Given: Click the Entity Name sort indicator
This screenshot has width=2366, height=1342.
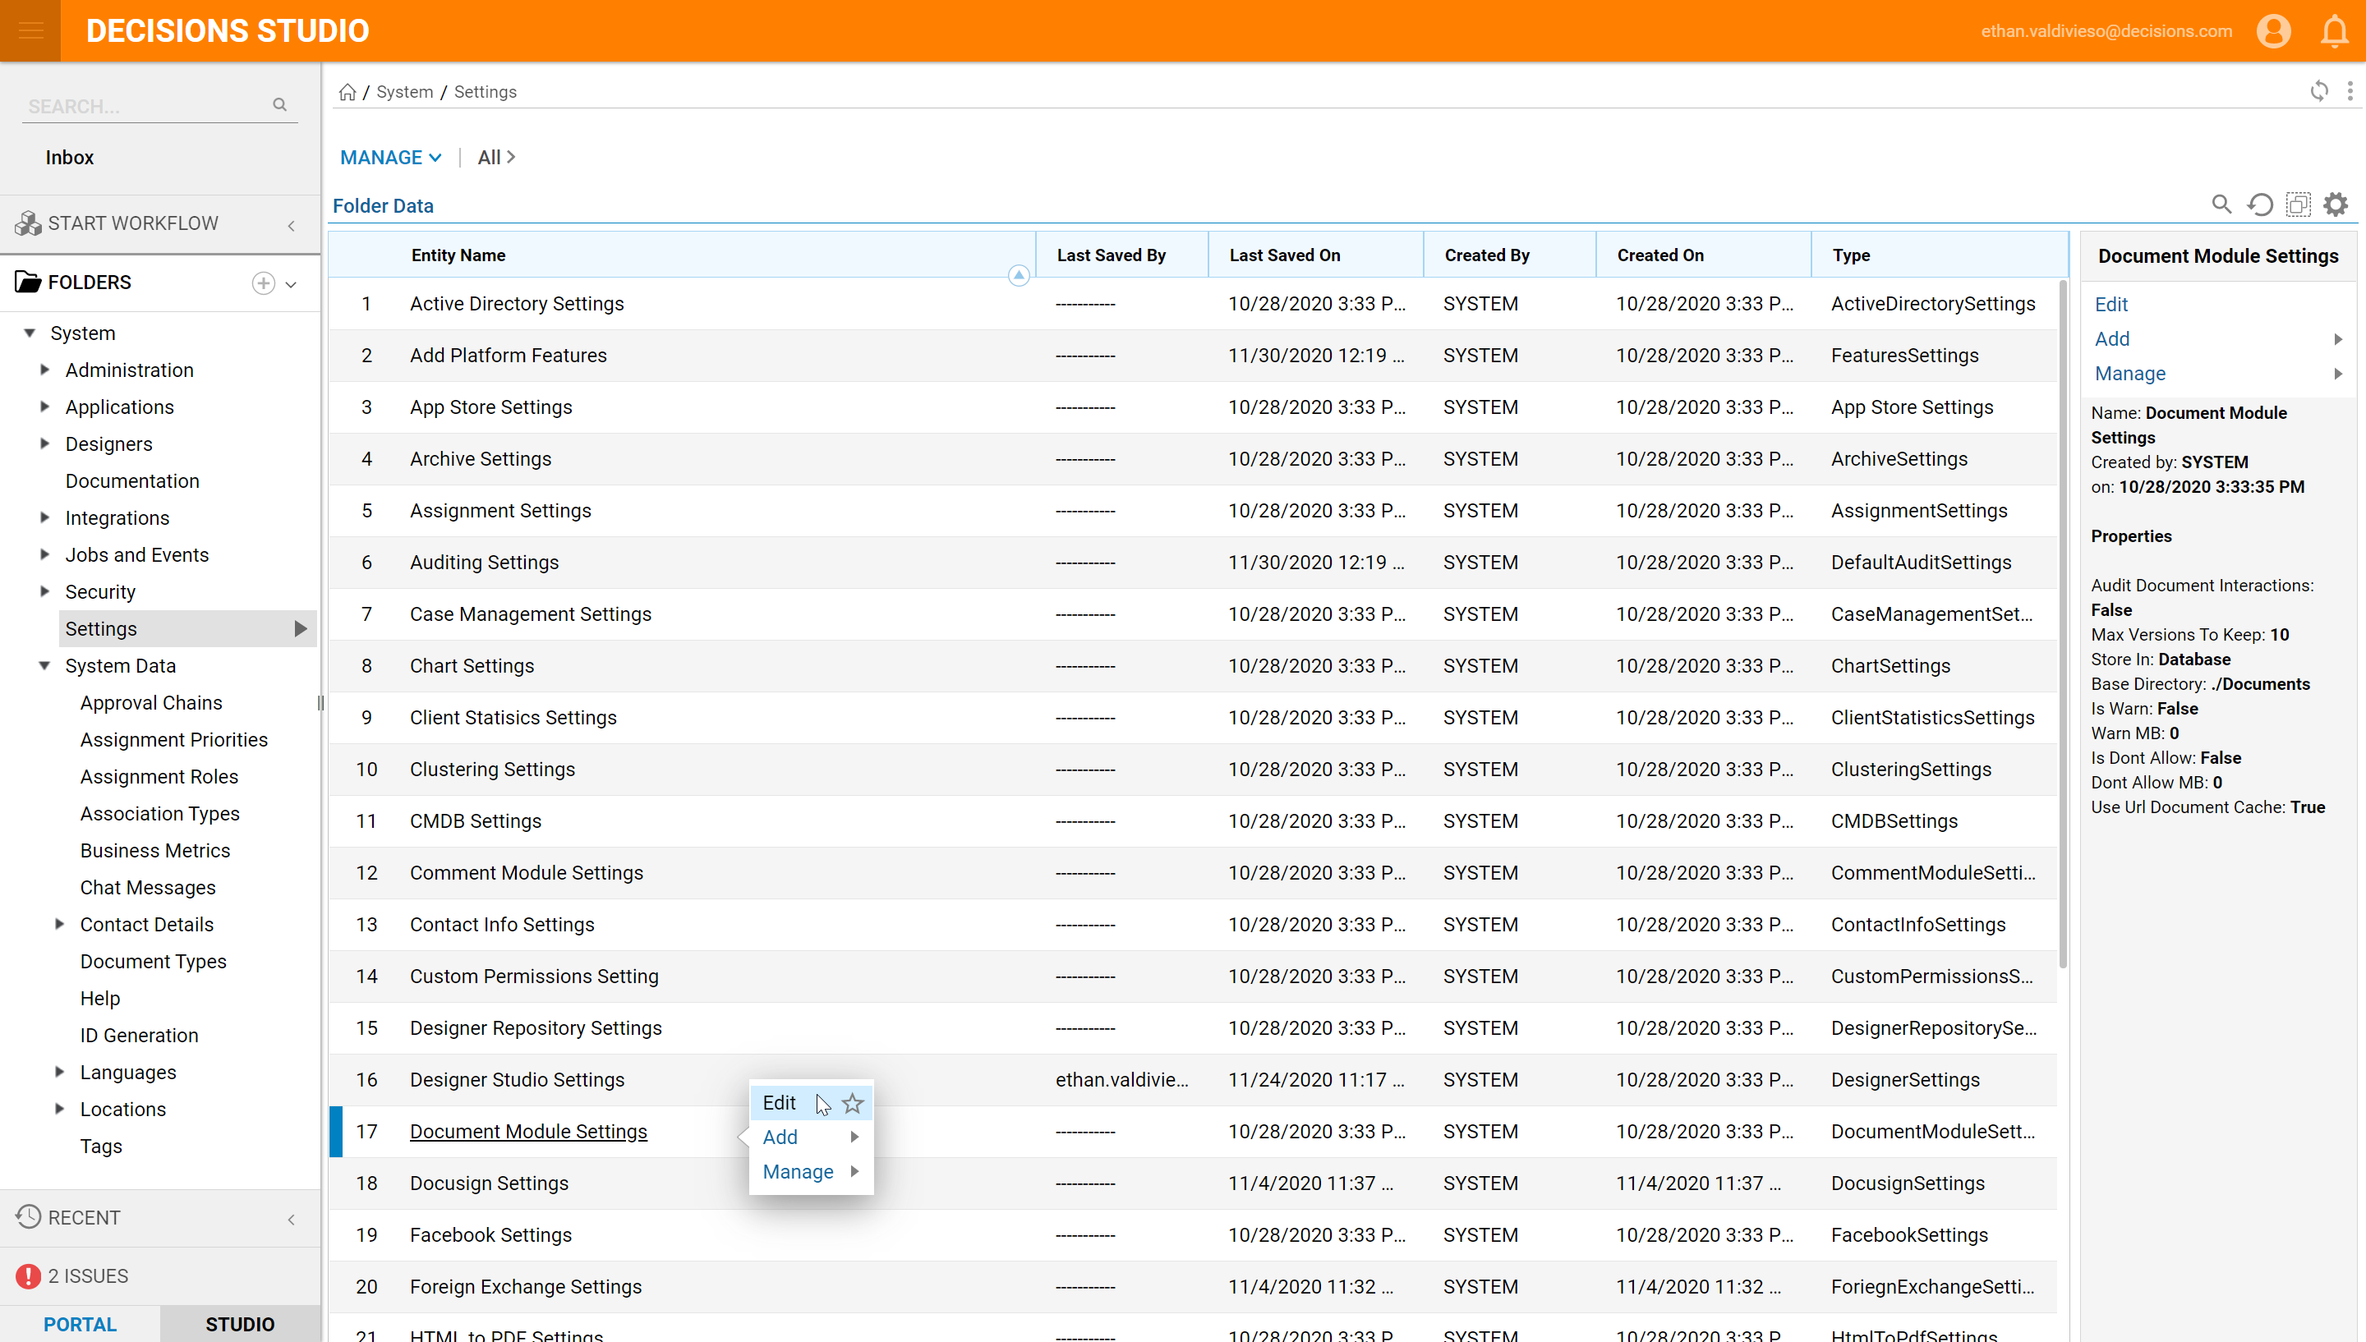Looking at the screenshot, I should 1019,274.
